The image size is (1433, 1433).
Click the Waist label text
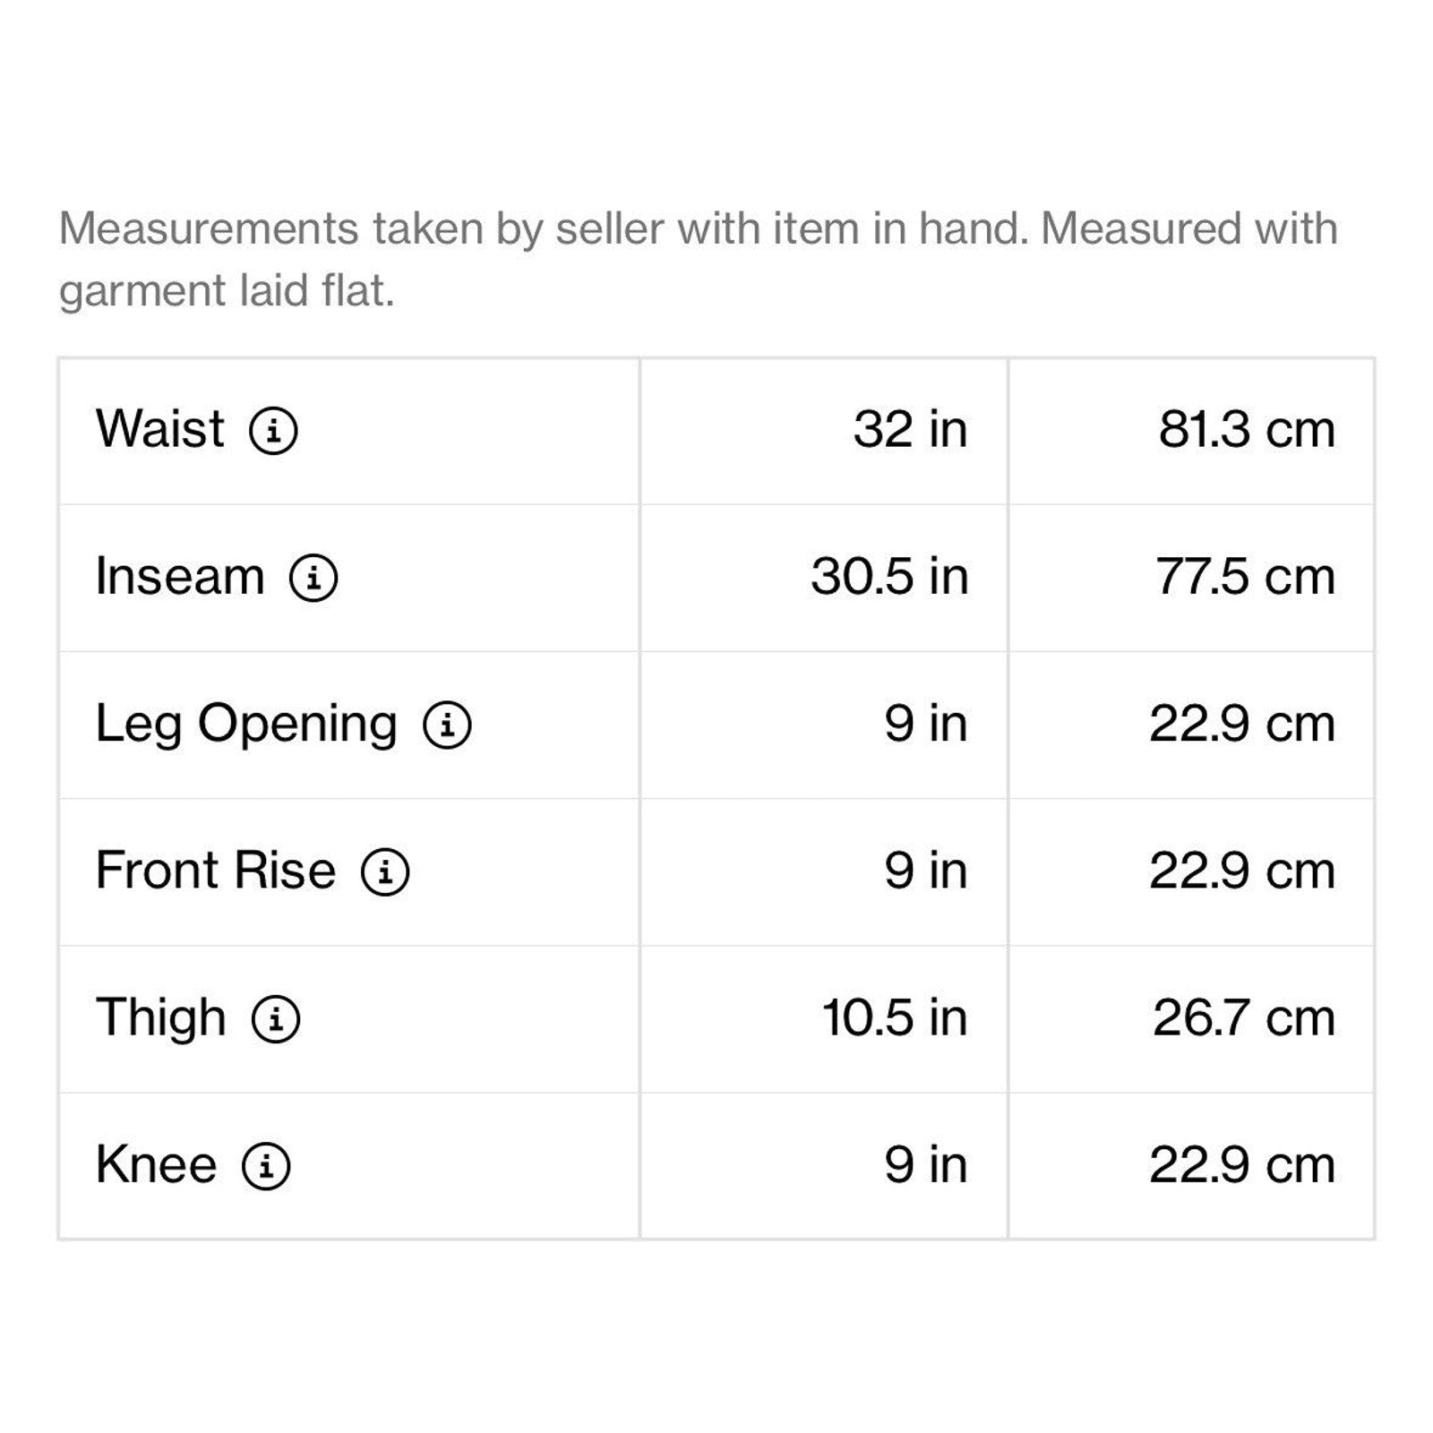160,429
